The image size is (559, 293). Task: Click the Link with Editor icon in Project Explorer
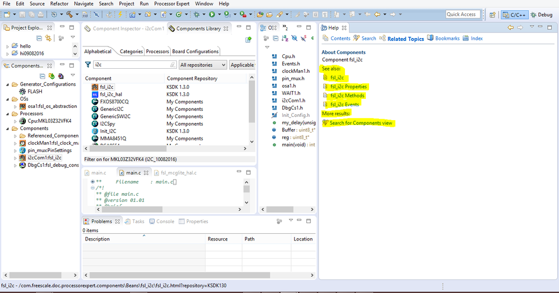48,37
